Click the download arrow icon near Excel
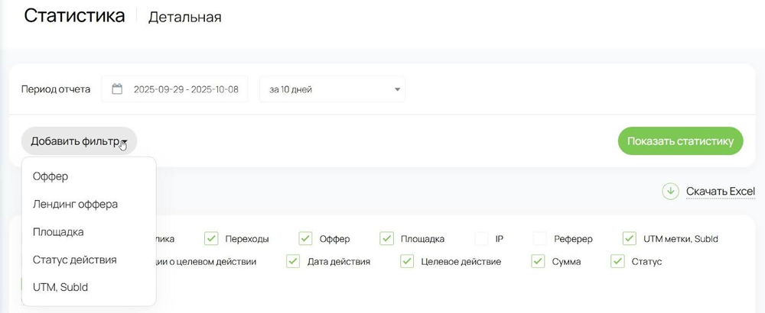This screenshot has height=313, width=765. point(671,192)
